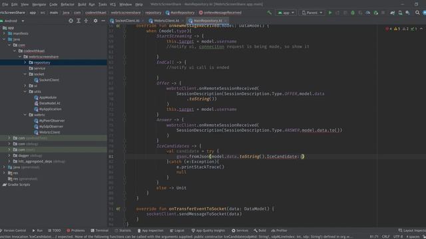Open the Profiler tool window

pos(280,230)
